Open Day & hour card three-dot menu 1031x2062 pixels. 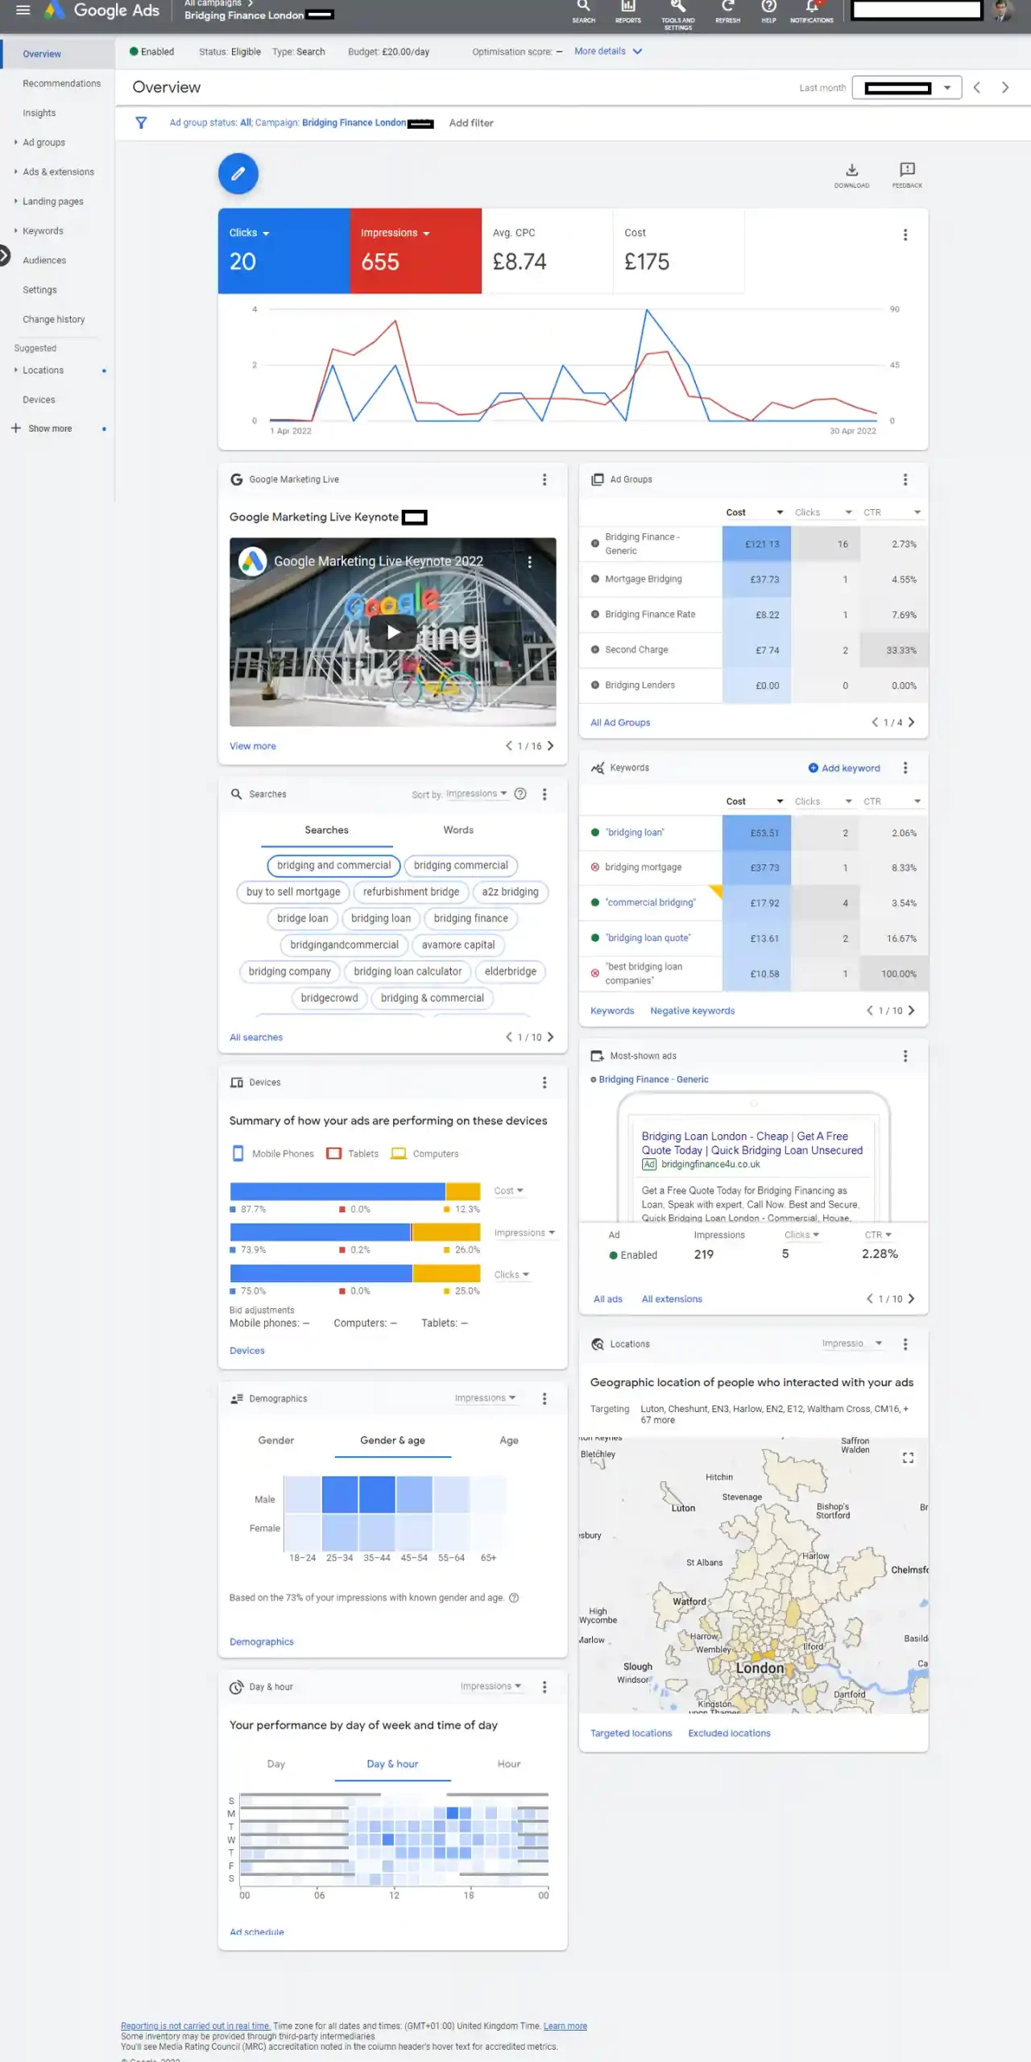click(544, 1687)
